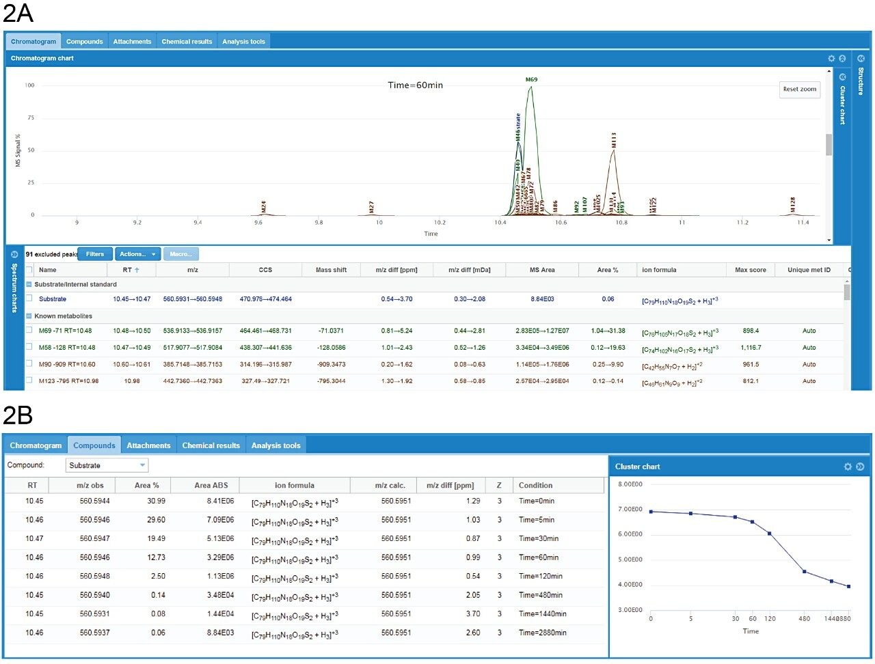Tick the M69 -71 RT=10.48 checkbox

click(29, 331)
